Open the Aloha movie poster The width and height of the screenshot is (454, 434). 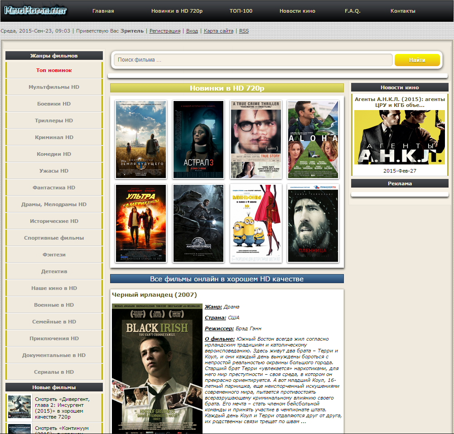(x=313, y=140)
